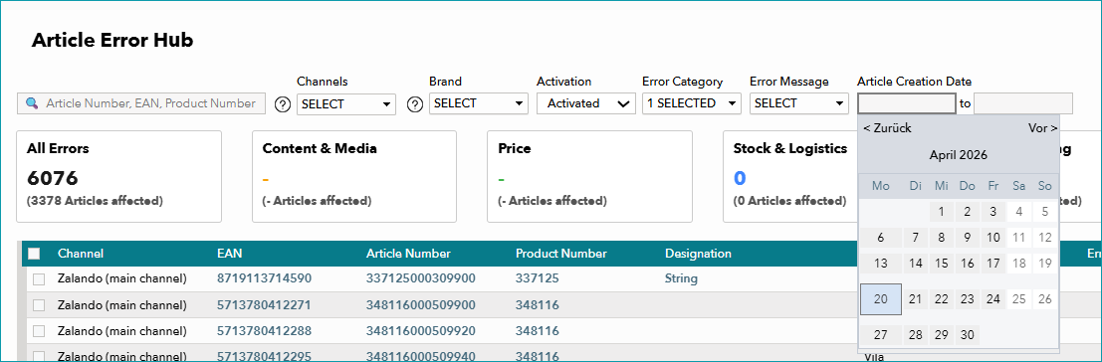Pick April 24 in the calendar
The image size is (1102, 362).
tap(993, 299)
